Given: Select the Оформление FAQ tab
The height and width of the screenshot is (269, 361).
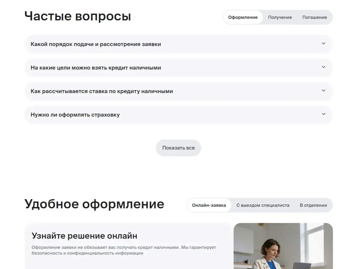Looking at the screenshot, I should (x=243, y=17).
